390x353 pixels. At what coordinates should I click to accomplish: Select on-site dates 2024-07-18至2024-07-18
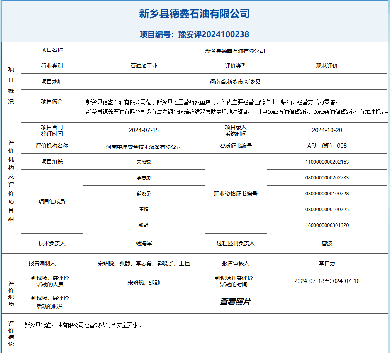pyautogui.click(x=327, y=281)
